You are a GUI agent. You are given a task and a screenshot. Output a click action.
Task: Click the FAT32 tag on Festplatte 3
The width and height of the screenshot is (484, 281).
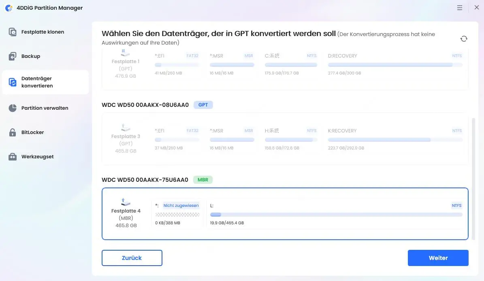192,131
